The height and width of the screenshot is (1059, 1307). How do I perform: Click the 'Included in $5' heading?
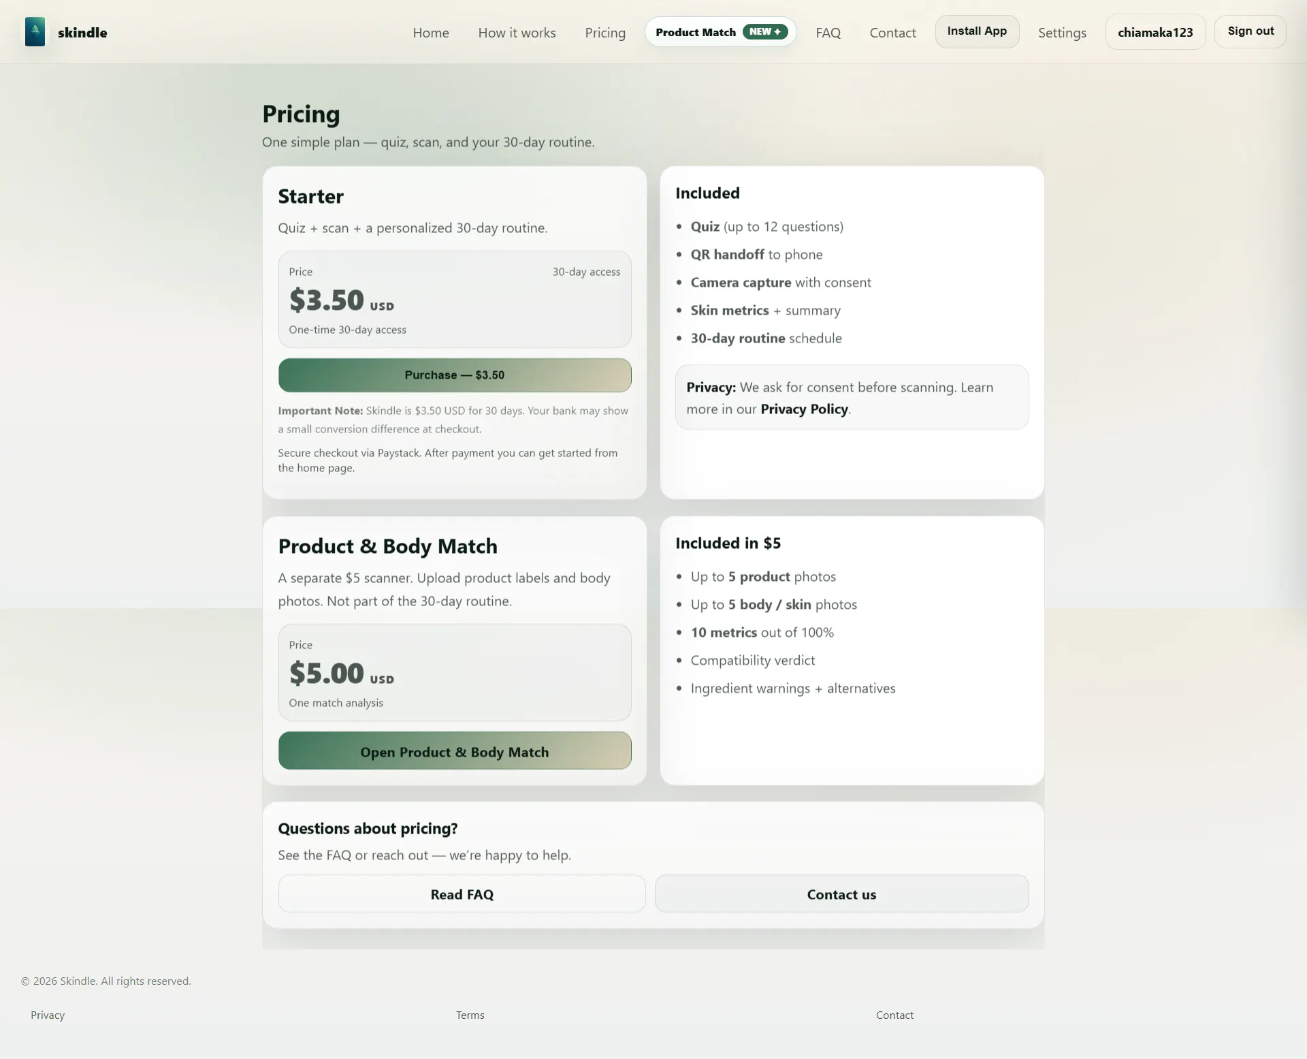click(x=728, y=543)
